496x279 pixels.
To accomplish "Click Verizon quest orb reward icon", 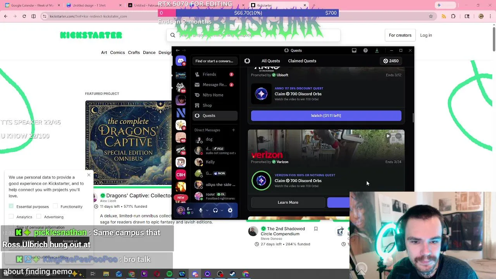I will [261, 181].
